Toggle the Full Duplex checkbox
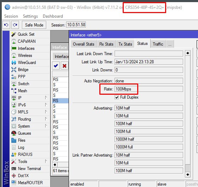Image resolution: width=198 pixels, height=187 pixels. coord(117,97)
